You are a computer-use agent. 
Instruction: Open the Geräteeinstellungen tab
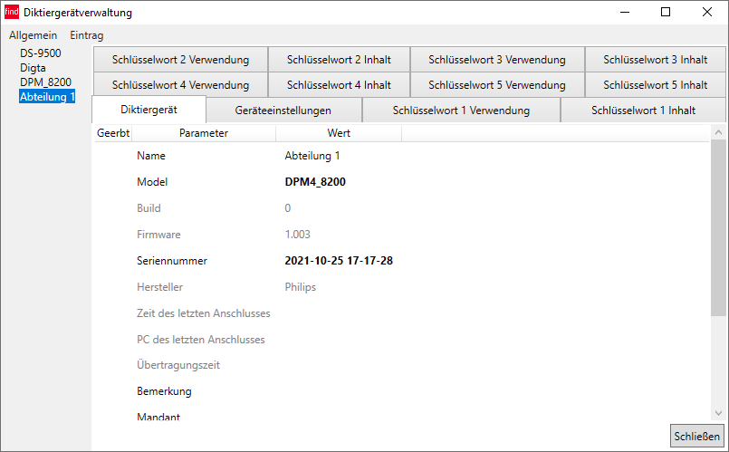tap(283, 111)
